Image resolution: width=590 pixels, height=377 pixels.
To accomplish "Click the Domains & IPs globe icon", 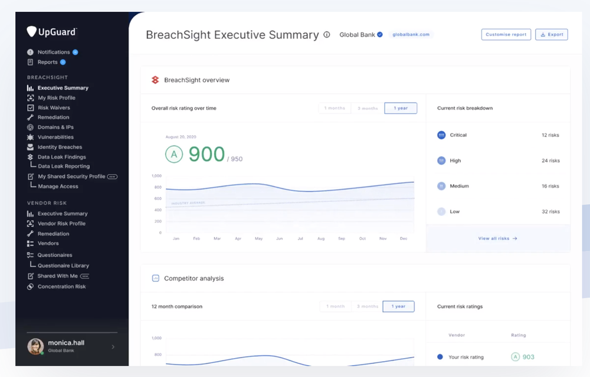I will click(x=30, y=127).
